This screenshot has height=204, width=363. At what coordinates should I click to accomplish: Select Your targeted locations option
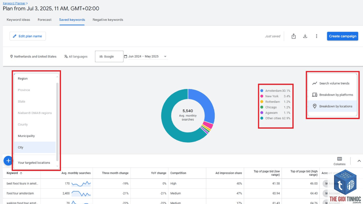coord(35,163)
